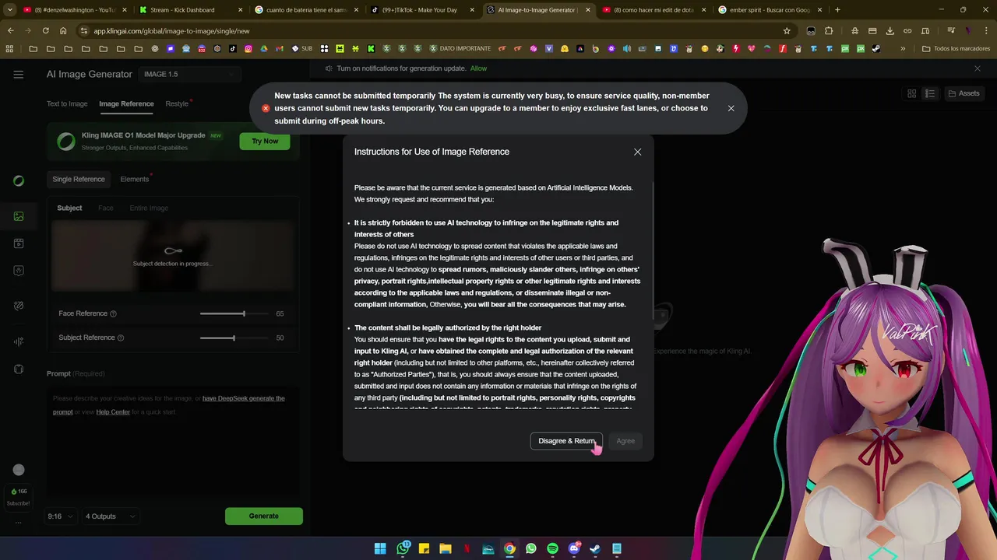Open the Kling home logo in sidebar
The height and width of the screenshot is (560, 997).
click(19, 180)
